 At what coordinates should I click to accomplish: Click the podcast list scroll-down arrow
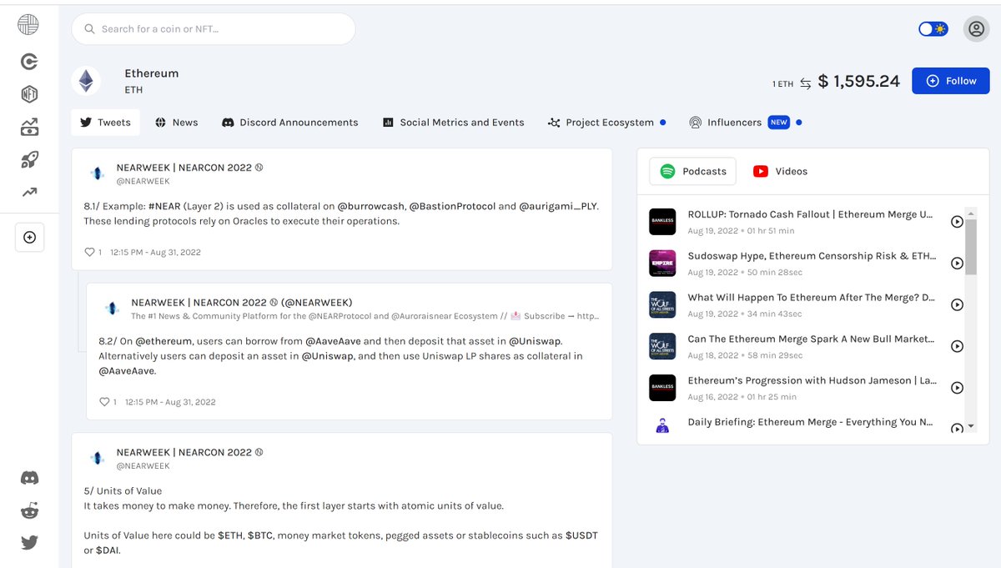click(x=970, y=426)
